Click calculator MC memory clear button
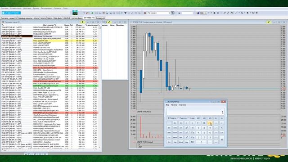The height and width of the screenshot is (162, 288). [x=198, y=118]
